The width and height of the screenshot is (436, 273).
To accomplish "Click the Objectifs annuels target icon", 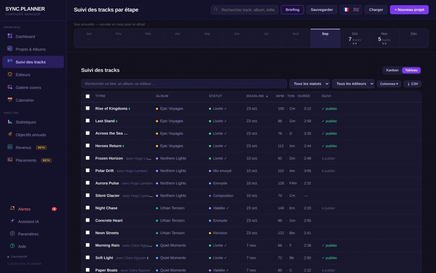I will [x=10, y=134].
